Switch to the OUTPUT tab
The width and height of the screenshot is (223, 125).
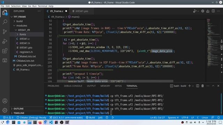pyautogui.click(x=91, y=86)
